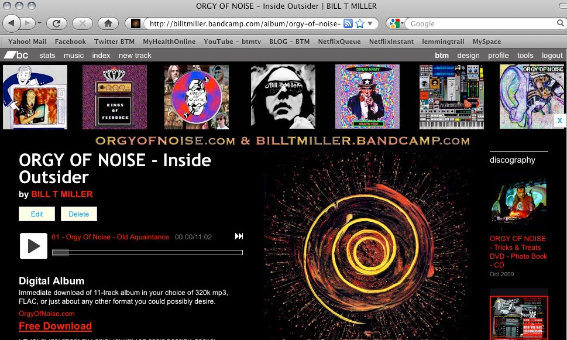Click the Edit album button
567x340 pixels.
[x=37, y=214]
